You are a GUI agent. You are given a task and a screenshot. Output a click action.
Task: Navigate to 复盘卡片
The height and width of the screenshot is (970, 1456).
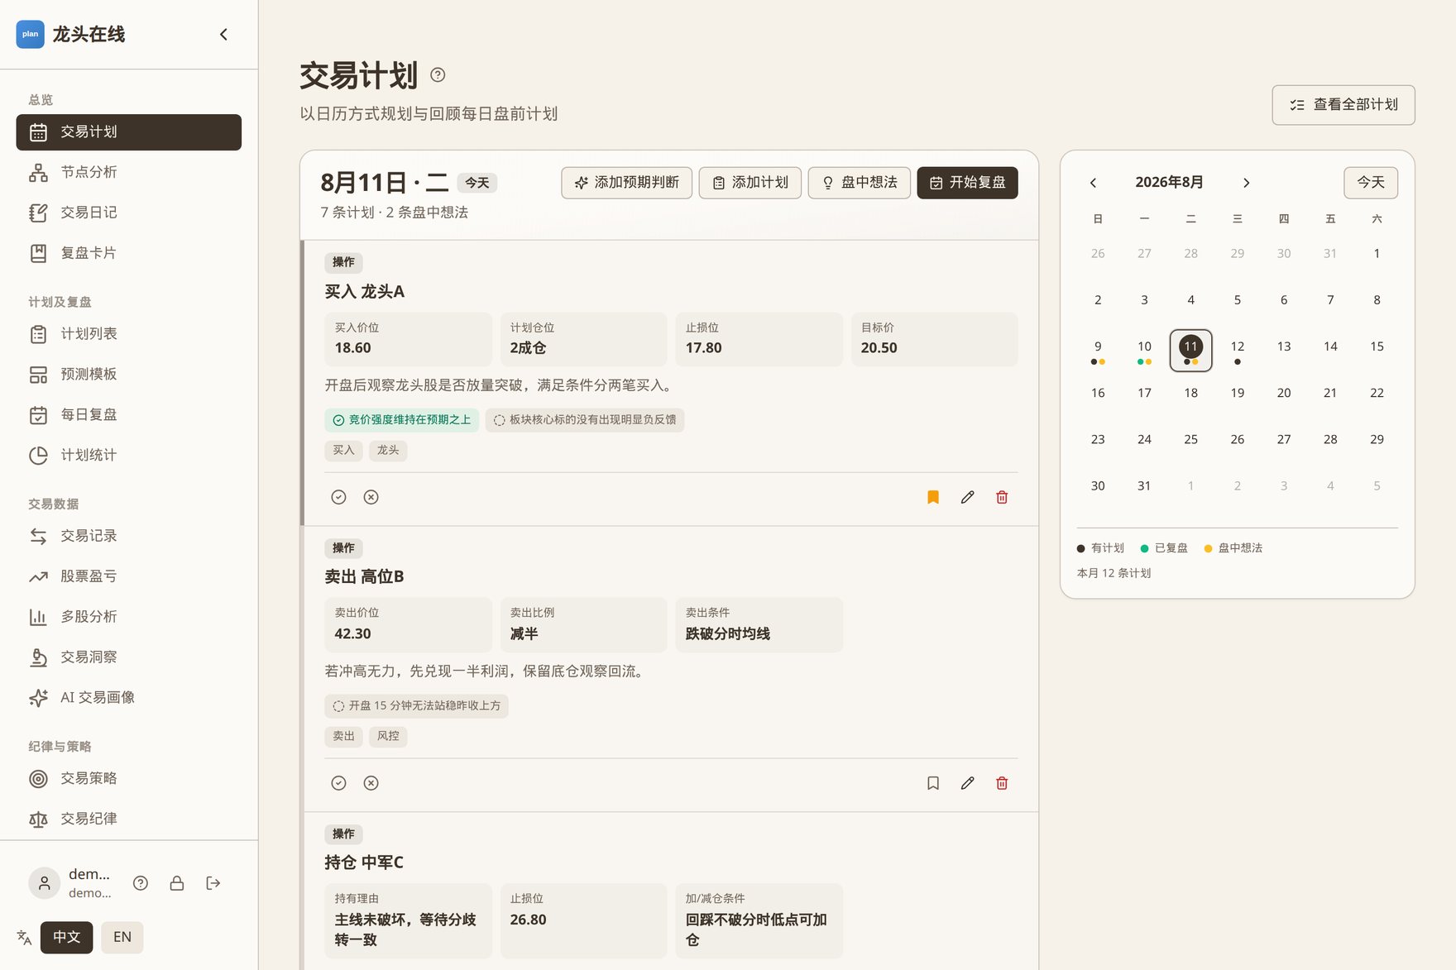point(129,254)
